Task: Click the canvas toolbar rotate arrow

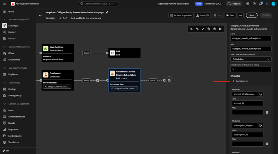Action: click(x=197, y=29)
